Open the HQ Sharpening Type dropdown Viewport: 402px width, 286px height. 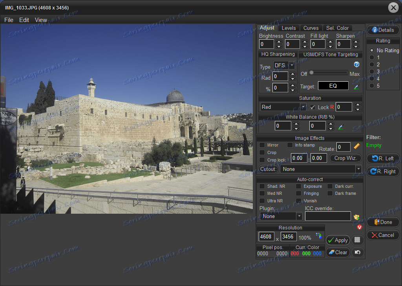[284, 65]
